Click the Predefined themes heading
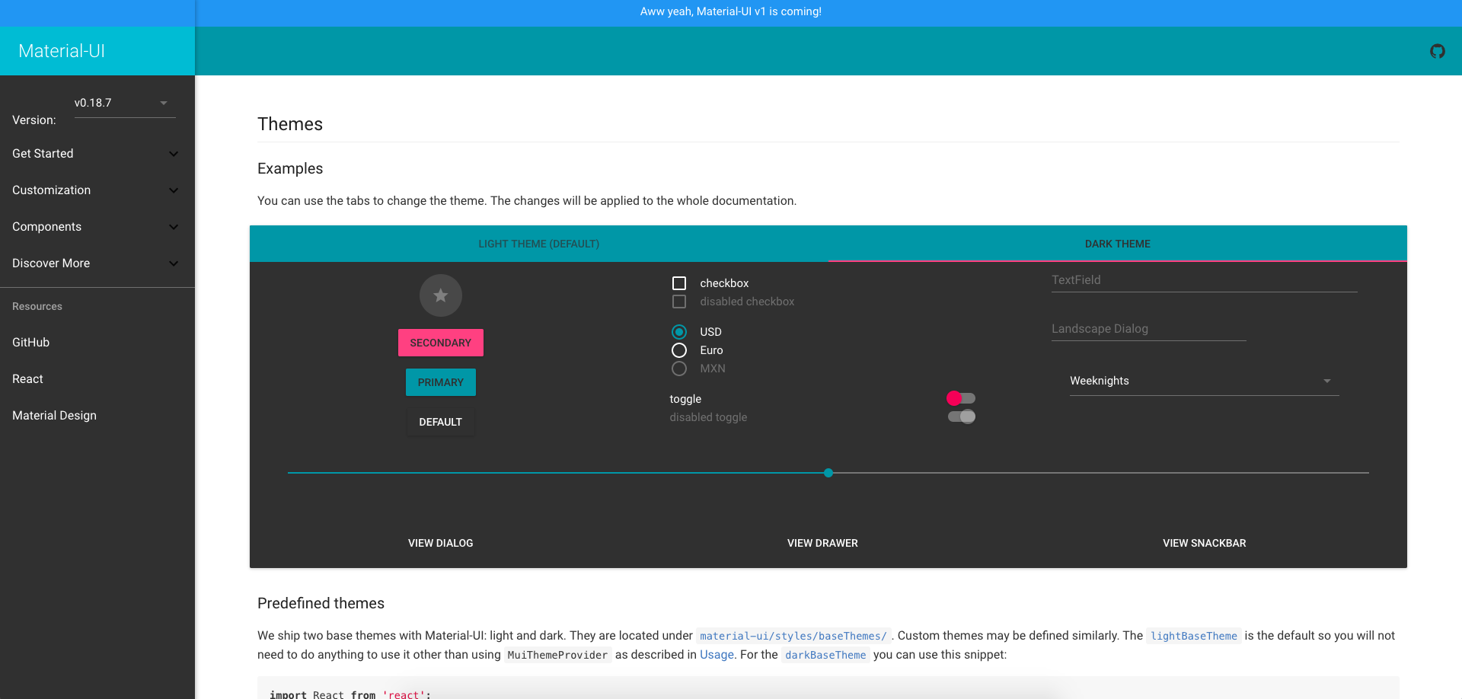 click(x=321, y=603)
